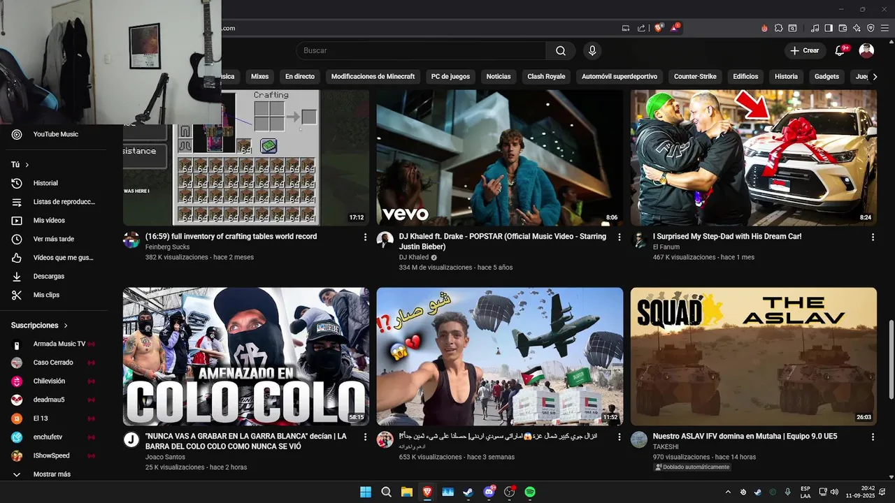Select the PC de juegos chip
The height and width of the screenshot is (503, 895).
[x=450, y=77]
